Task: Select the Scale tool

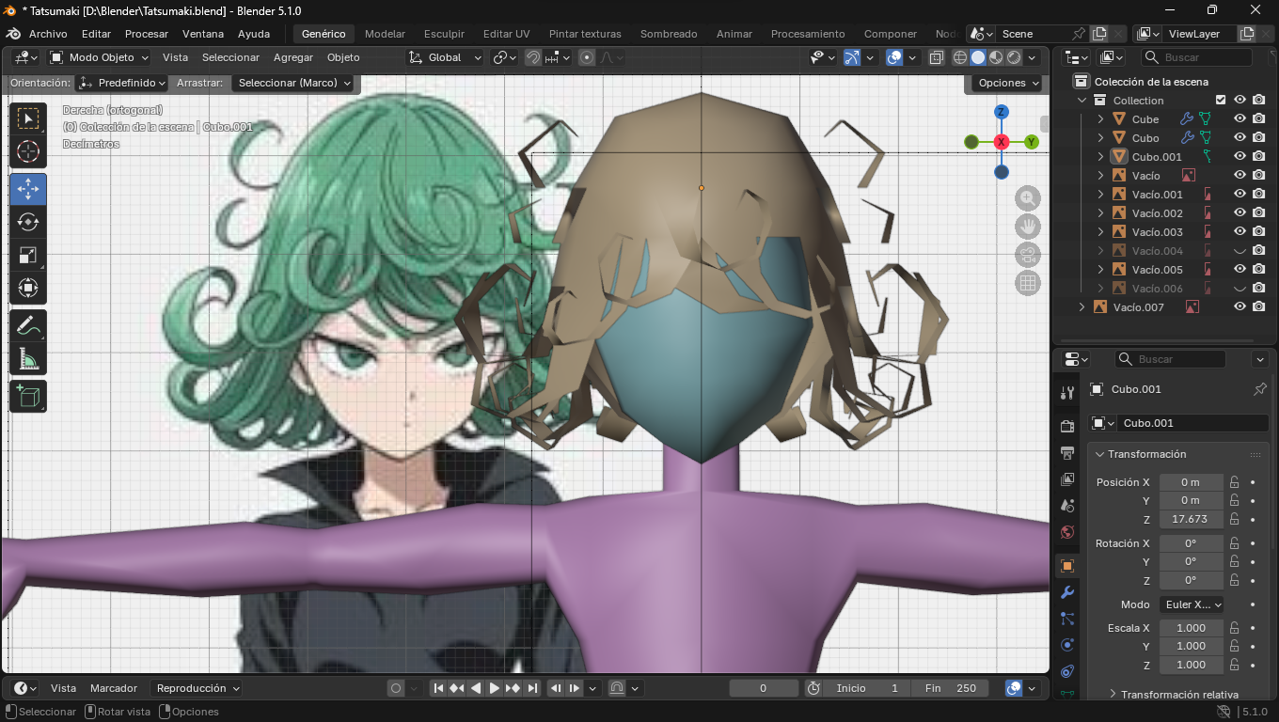Action: 28,255
